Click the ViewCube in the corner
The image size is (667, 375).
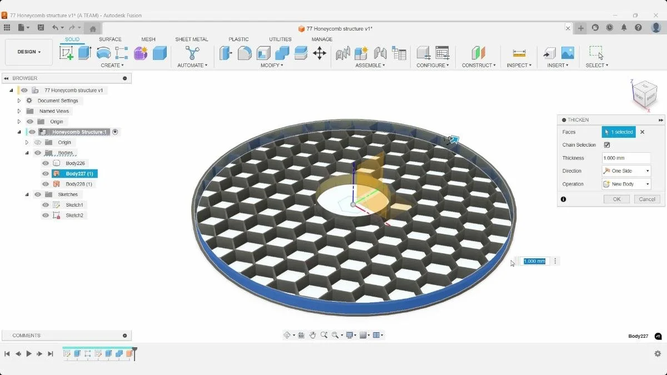tap(645, 95)
